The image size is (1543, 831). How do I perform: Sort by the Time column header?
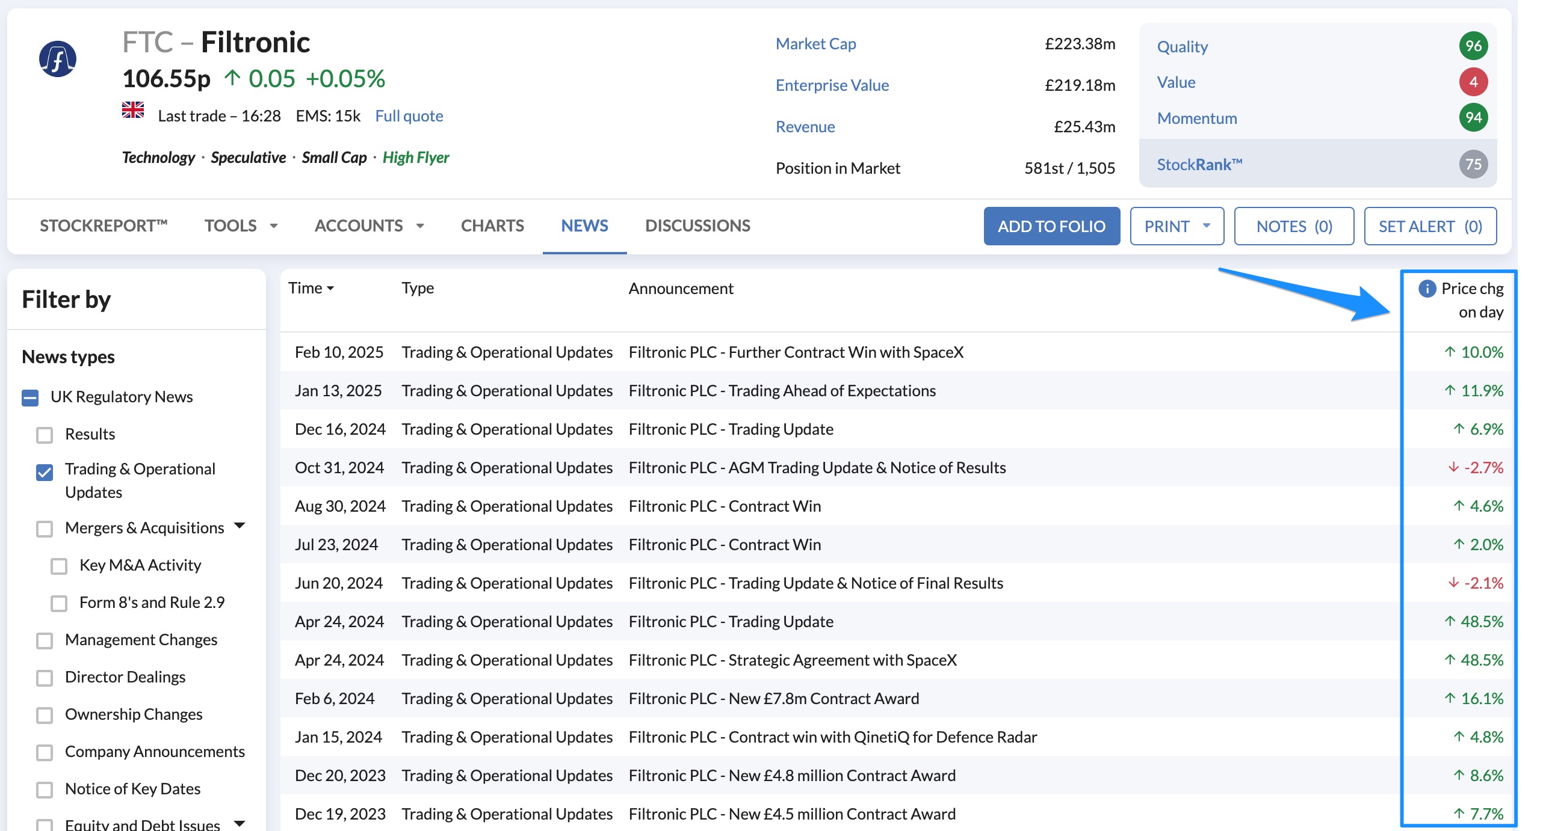tap(311, 288)
